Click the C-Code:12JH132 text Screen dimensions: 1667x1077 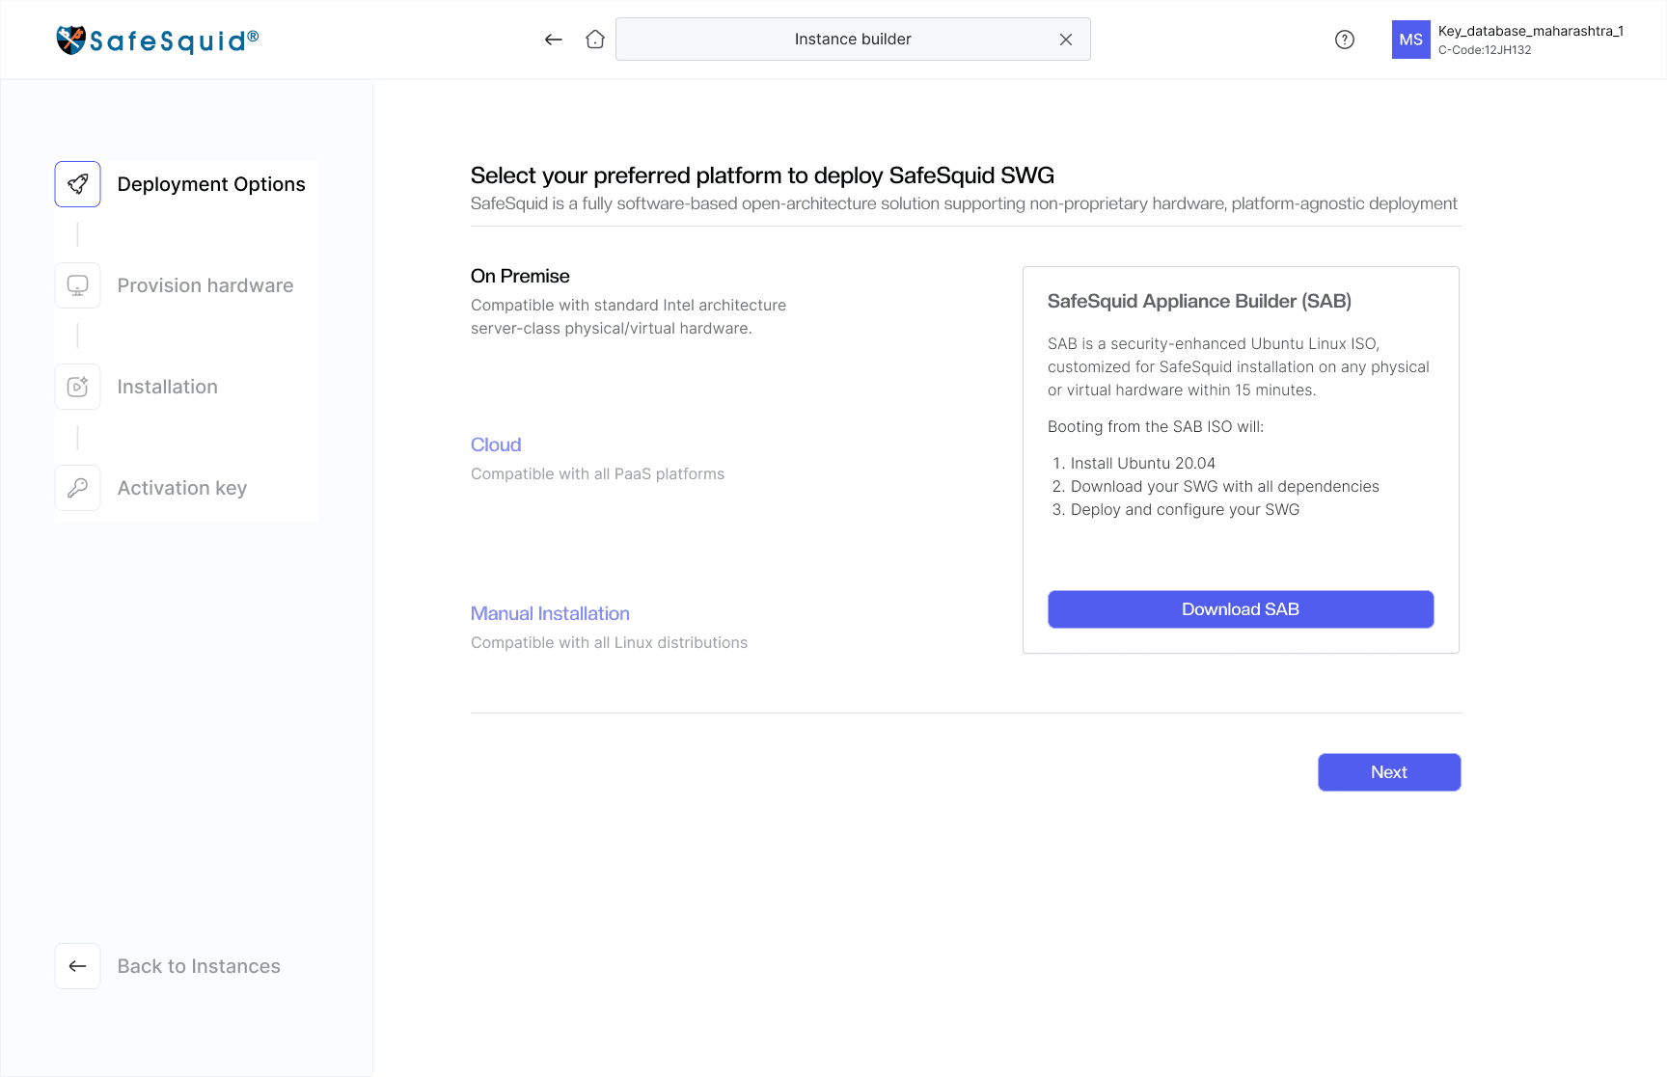1485,50
